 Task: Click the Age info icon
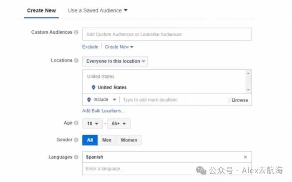tap(76, 123)
